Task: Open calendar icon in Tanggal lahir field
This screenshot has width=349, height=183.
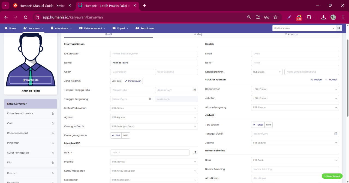Action: coord(195,90)
